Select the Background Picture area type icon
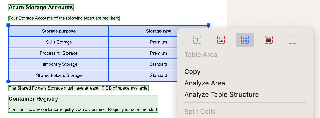Viewport: 320px width, 118px height. (x=269, y=40)
